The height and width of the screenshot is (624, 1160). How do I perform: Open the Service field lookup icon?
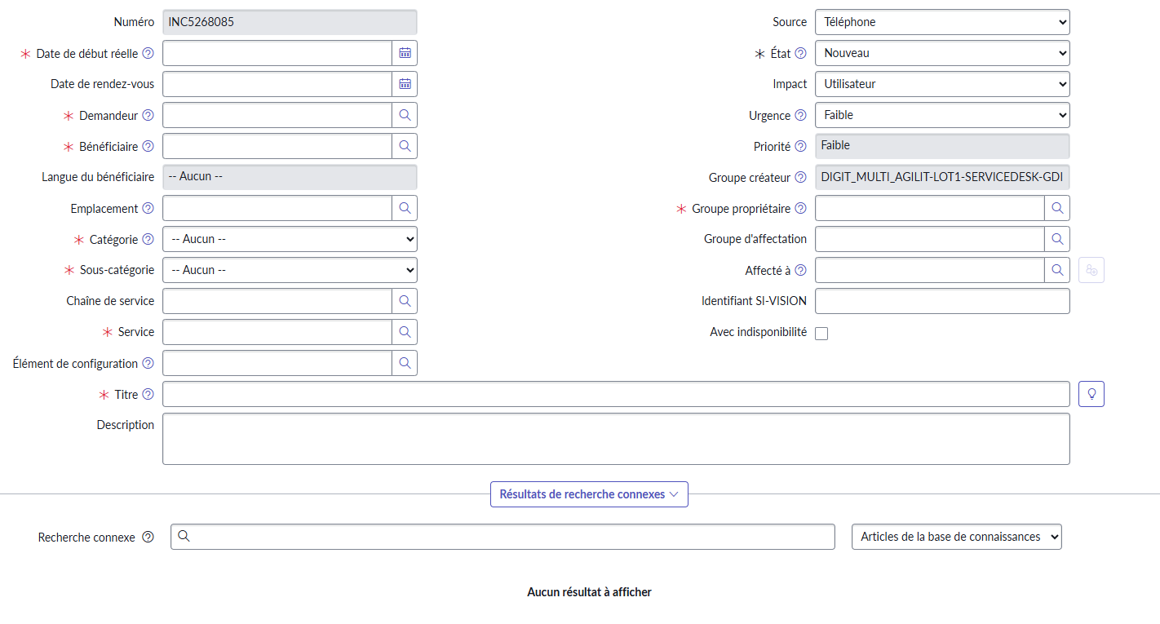(405, 332)
